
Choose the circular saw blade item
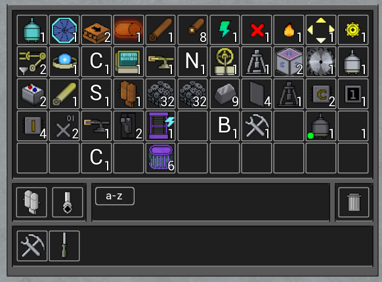321,62
